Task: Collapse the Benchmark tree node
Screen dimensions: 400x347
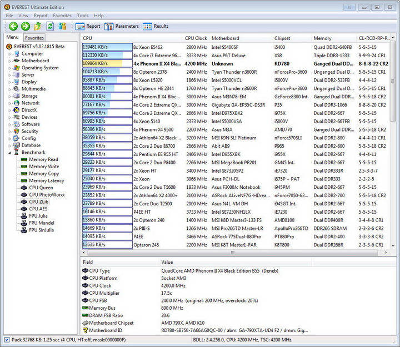Action: pyautogui.click(x=9, y=153)
